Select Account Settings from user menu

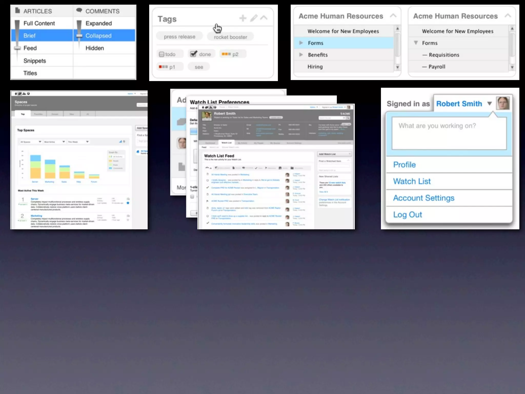click(x=423, y=198)
